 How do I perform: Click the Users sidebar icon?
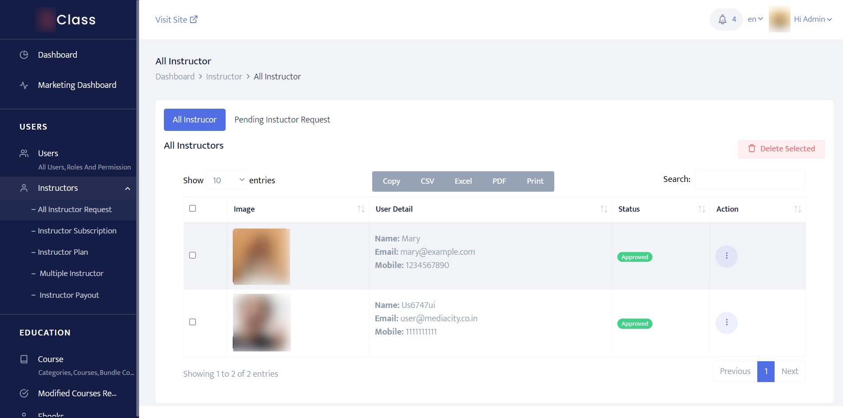(24, 153)
